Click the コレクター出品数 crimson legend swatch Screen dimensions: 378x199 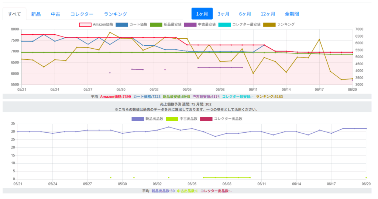[206, 119]
